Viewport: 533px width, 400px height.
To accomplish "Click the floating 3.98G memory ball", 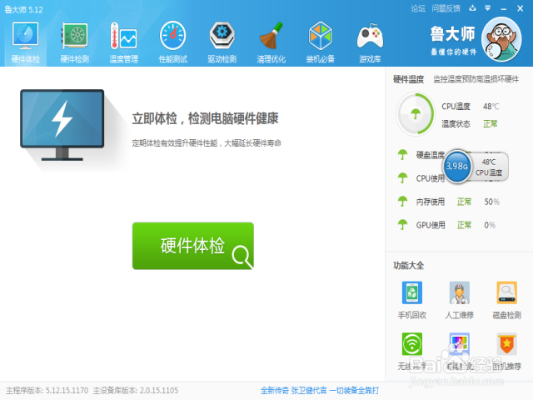I will click(456, 166).
